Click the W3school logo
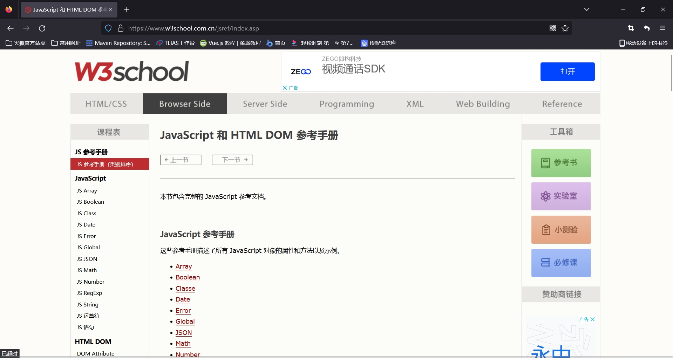The height and width of the screenshot is (358, 673). pos(132,72)
